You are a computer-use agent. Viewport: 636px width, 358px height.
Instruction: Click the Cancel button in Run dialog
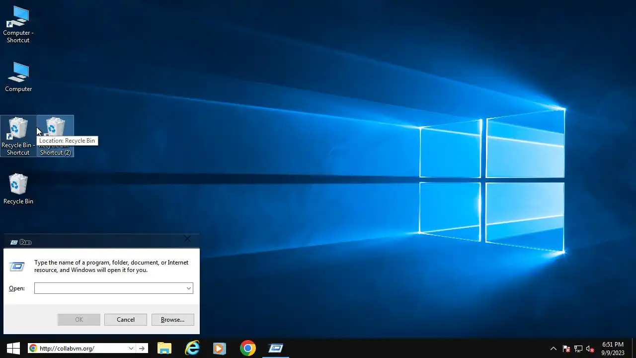pos(126,320)
